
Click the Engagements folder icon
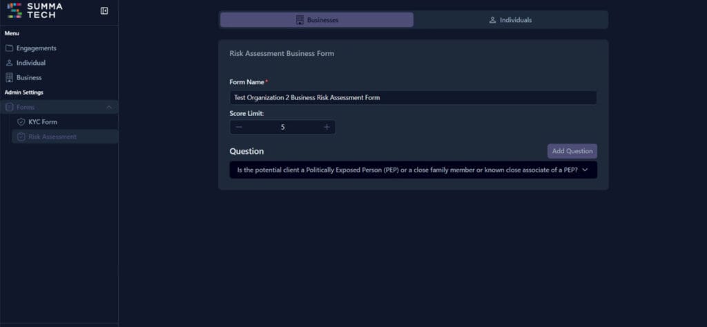[x=10, y=48]
